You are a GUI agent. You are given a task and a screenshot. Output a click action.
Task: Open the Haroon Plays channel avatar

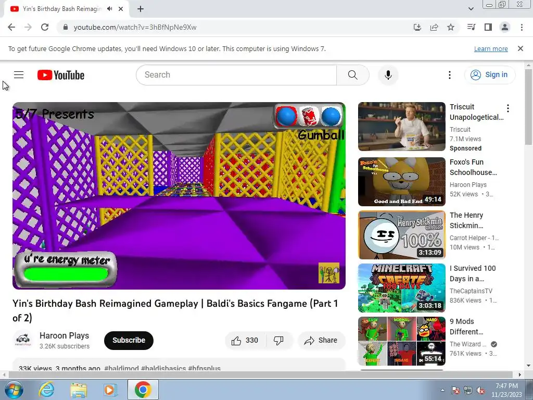(x=23, y=340)
